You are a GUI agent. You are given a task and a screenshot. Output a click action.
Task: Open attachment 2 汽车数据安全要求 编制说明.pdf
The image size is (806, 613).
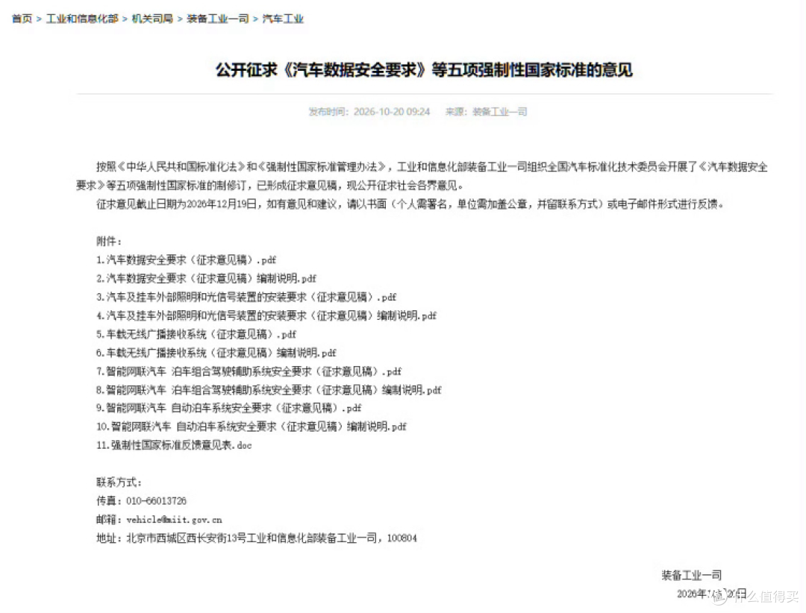[x=206, y=278]
